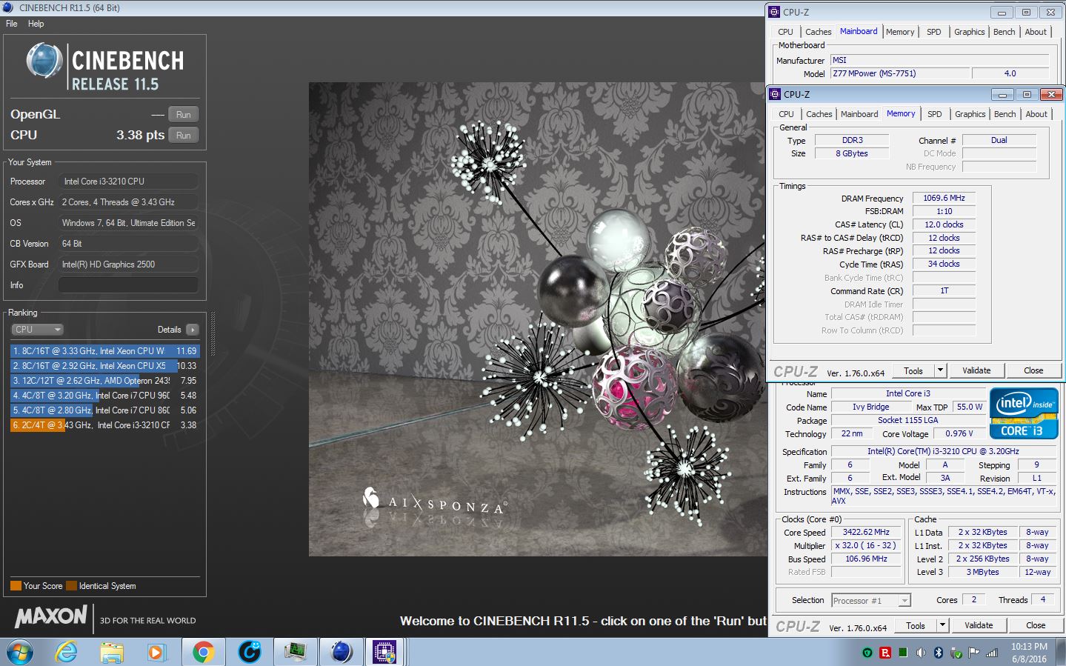Click Tools button in bottom CPU-Z window

point(916,625)
